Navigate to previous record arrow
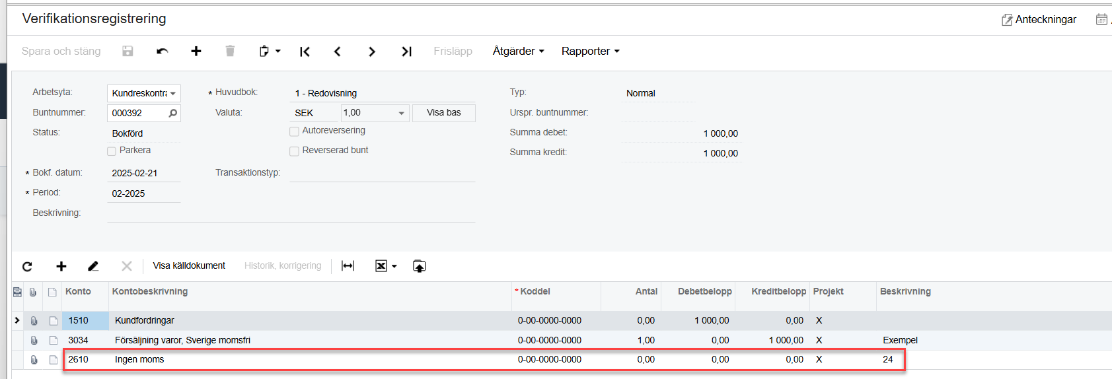 [x=338, y=52]
